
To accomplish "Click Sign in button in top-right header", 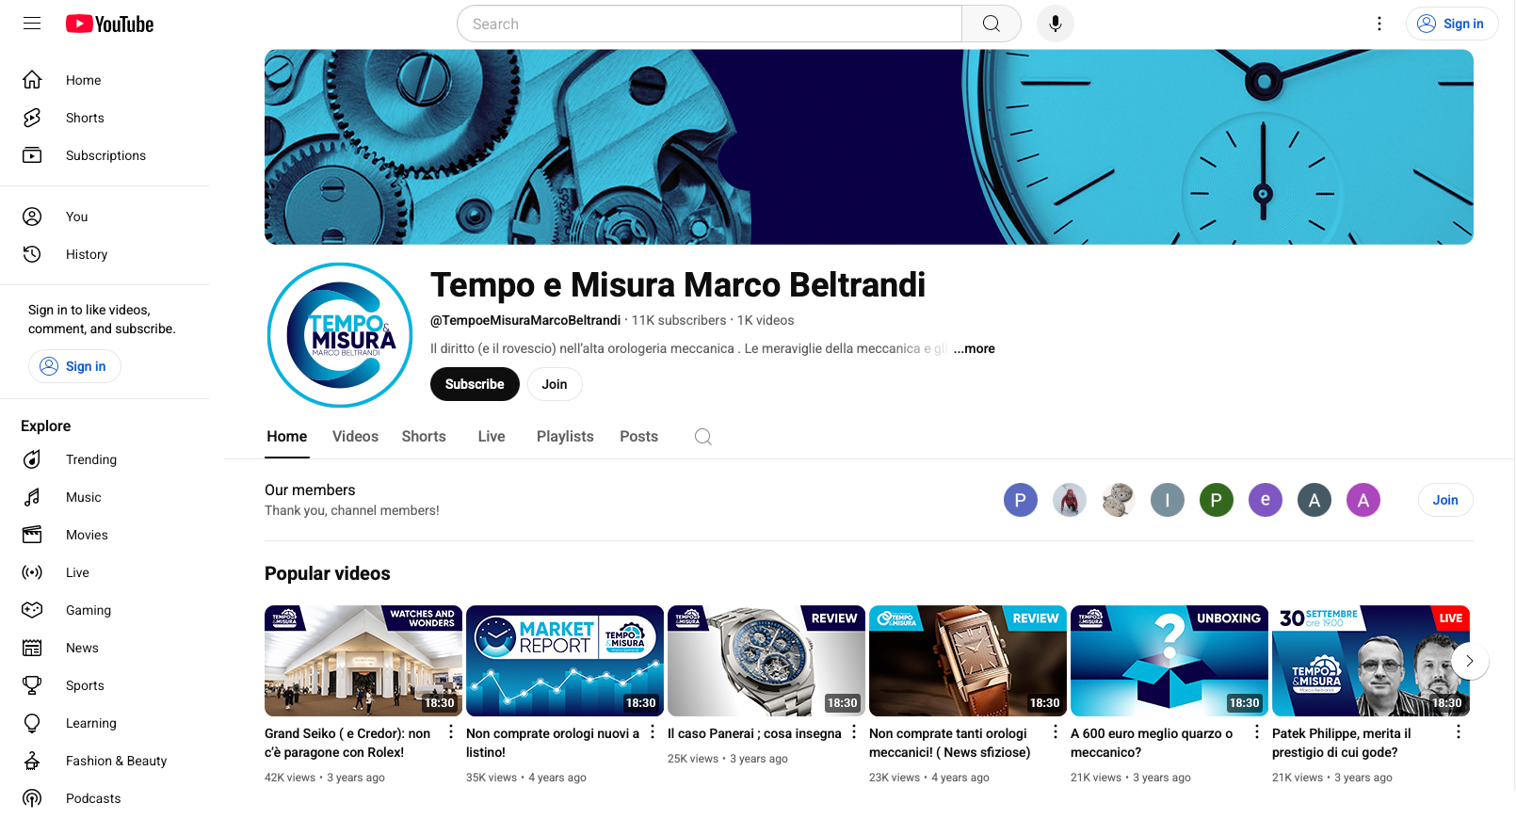I will (x=1451, y=24).
